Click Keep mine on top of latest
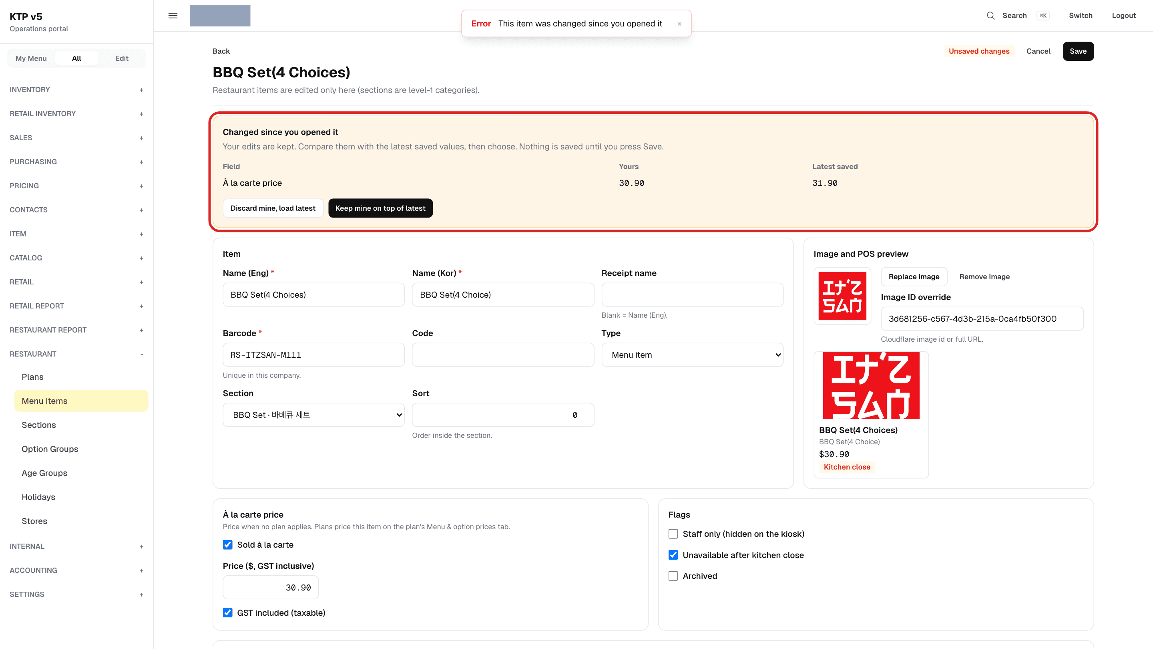Viewport: 1153px width, 649px height. [380, 208]
